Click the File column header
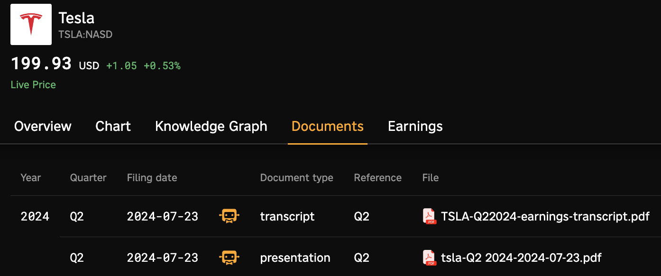 tap(431, 178)
